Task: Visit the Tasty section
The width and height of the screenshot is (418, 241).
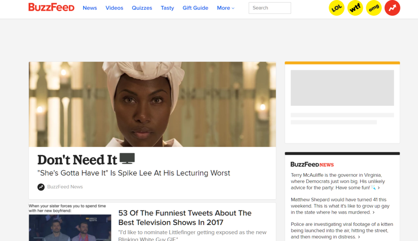Action: 167,8
